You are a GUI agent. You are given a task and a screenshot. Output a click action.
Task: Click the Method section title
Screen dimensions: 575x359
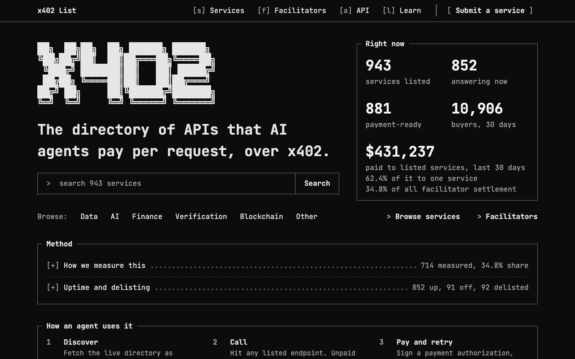59,244
